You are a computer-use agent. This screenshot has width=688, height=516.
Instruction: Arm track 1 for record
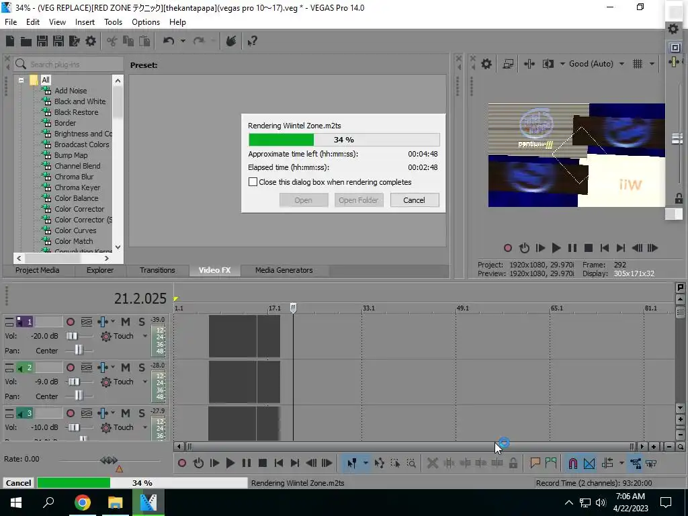[70, 322]
